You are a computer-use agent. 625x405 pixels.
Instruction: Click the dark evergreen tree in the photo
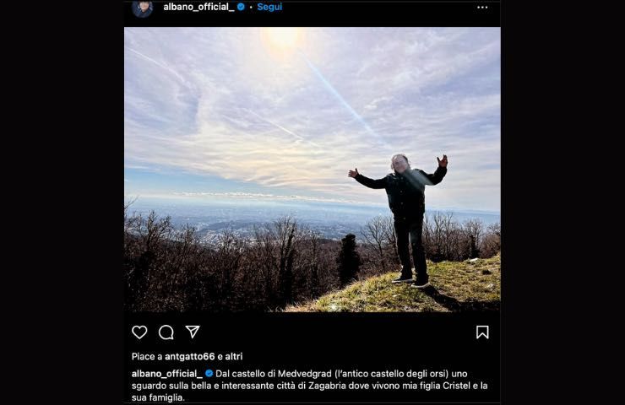[x=349, y=260]
